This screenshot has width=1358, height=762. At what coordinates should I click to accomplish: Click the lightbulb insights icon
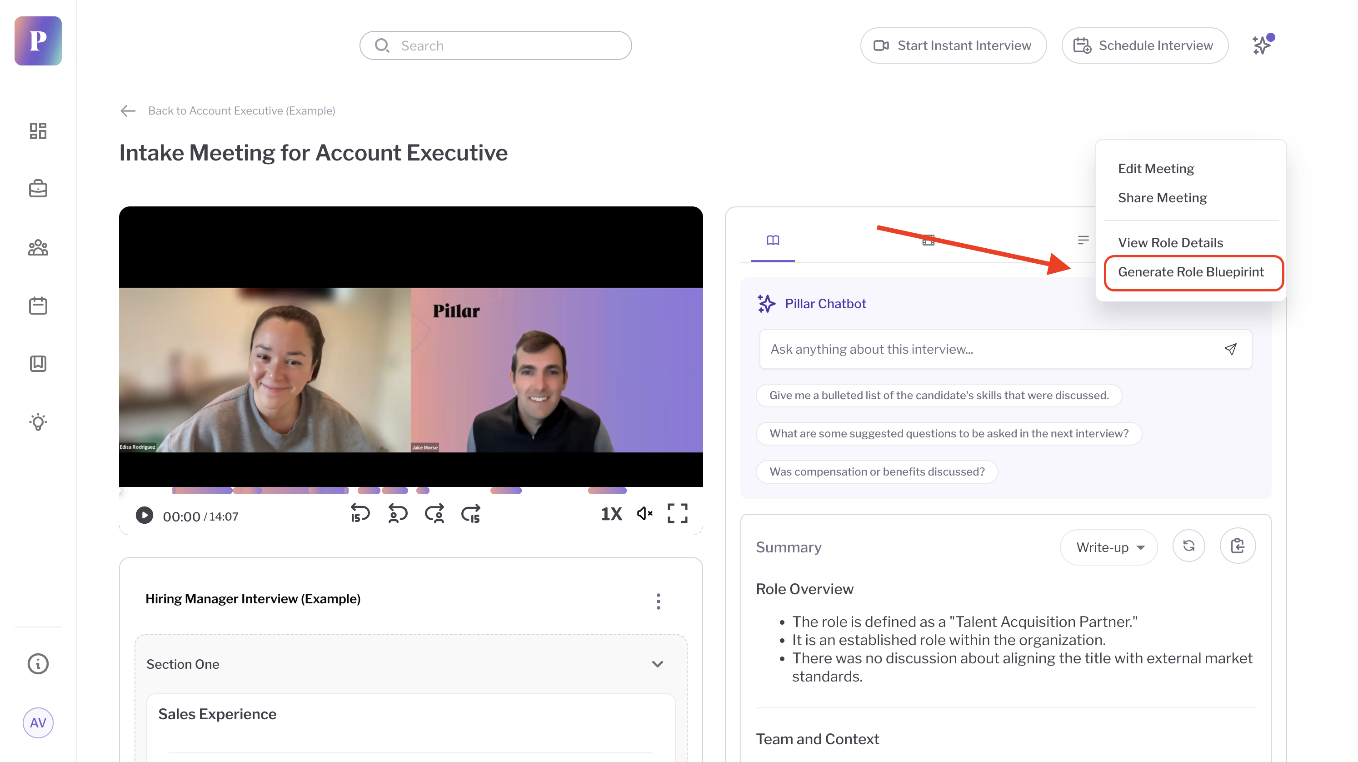click(38, 422)
